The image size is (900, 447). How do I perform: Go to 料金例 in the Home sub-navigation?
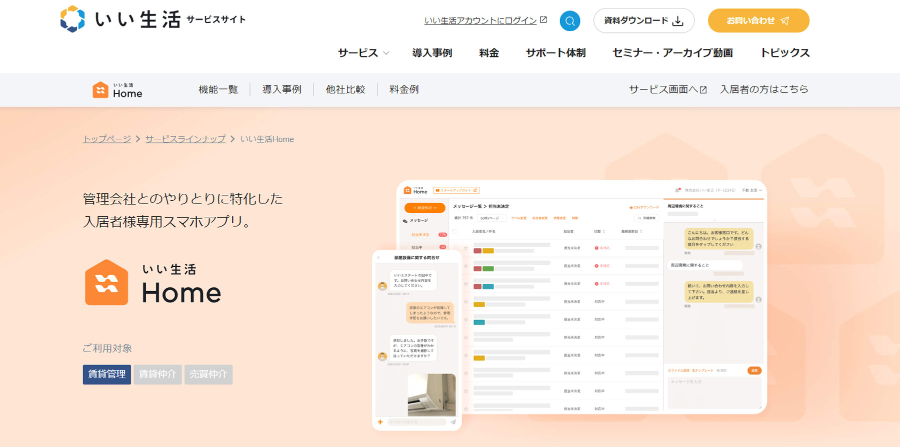404,89
